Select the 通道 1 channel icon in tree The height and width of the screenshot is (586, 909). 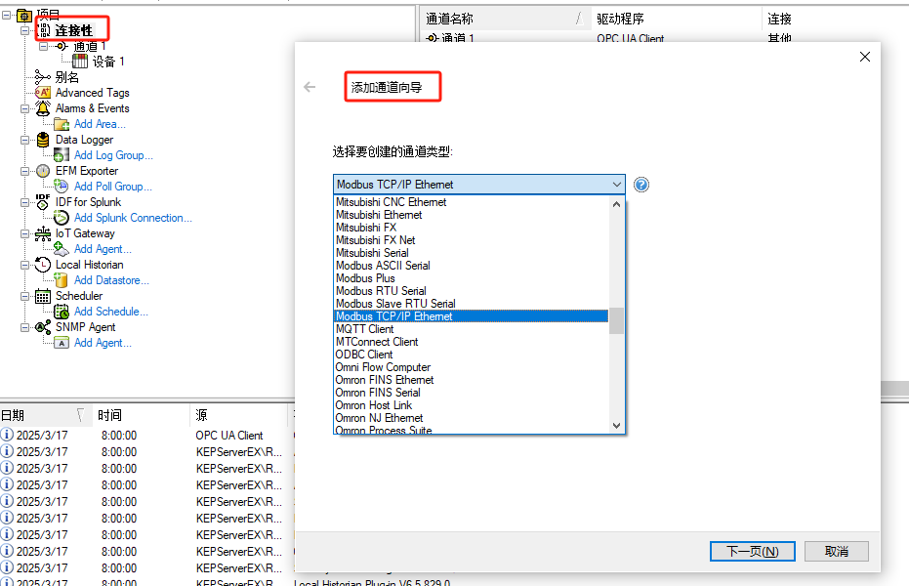[x=62, y=46]
